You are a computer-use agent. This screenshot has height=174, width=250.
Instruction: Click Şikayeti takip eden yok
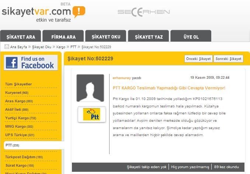[x=146, y=167]
